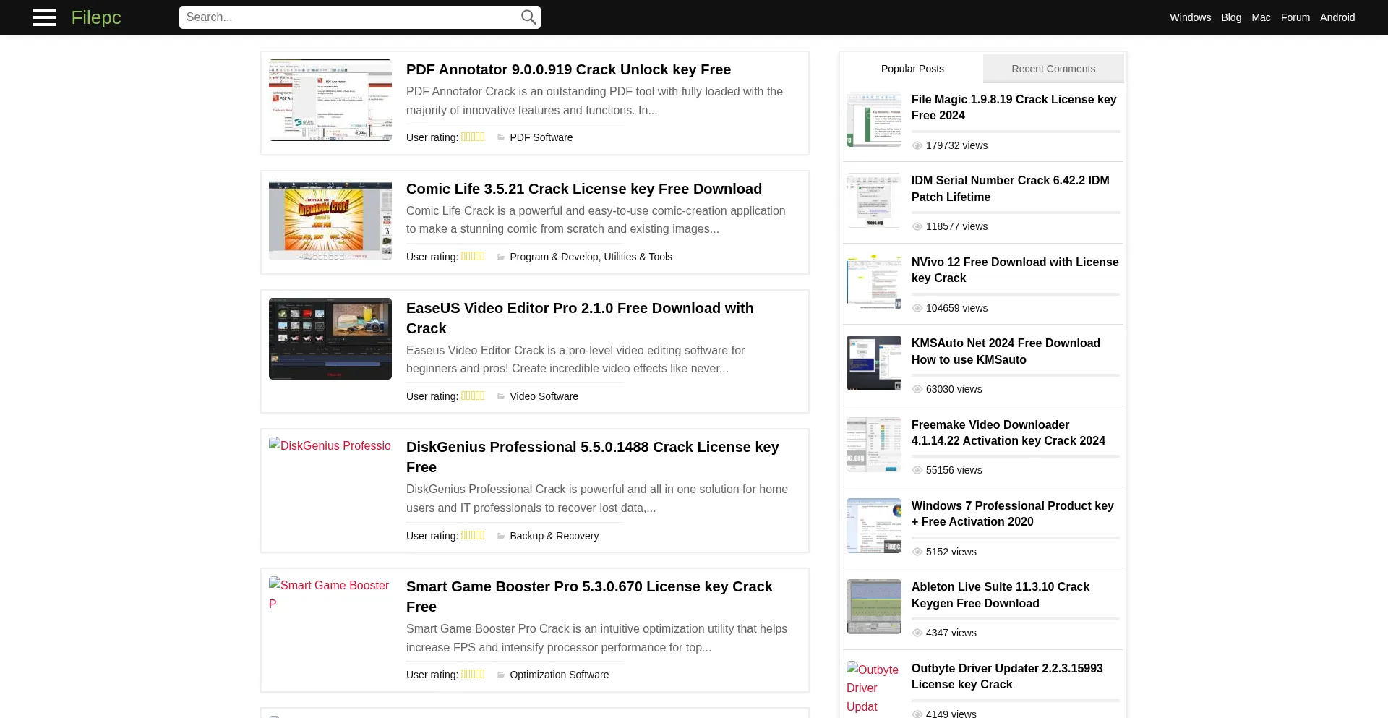1388x718 pixels.
Task: Click the broken Outbyte Driver Updater thumbnail
Action: pyautogui.click(x=873, y=688)
